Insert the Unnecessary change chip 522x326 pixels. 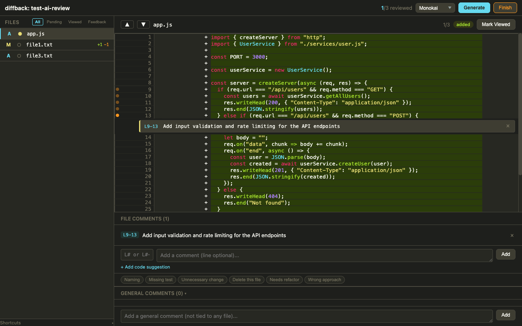(x=203, y=280)
